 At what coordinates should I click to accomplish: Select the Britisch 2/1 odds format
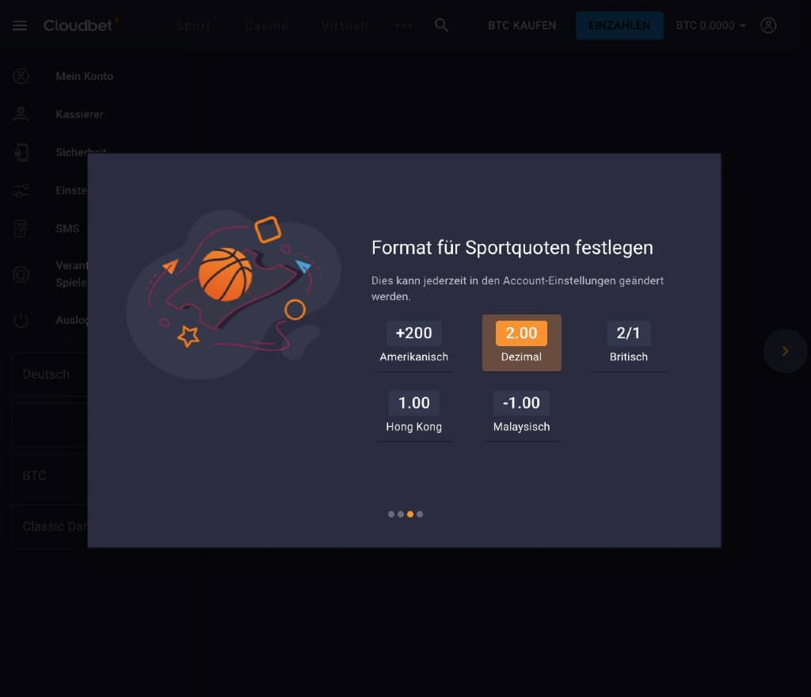point(628,343)
